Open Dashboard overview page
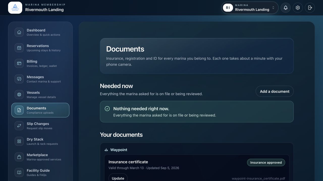This screenshot has height=181, width=323. (x=40, y=32)
